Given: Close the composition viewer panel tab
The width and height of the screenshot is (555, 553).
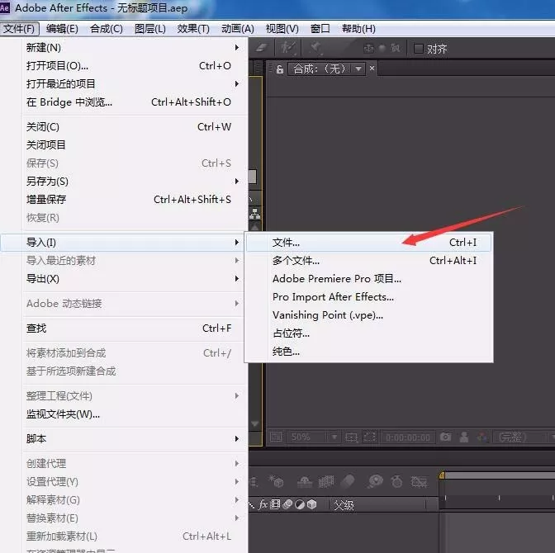Looking at the screenshot, I should (372, 68).
